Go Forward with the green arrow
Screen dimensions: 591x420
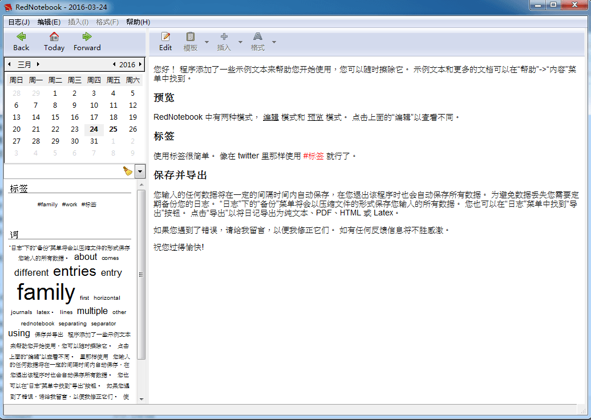pyautogui.click(x=87, y=42)
